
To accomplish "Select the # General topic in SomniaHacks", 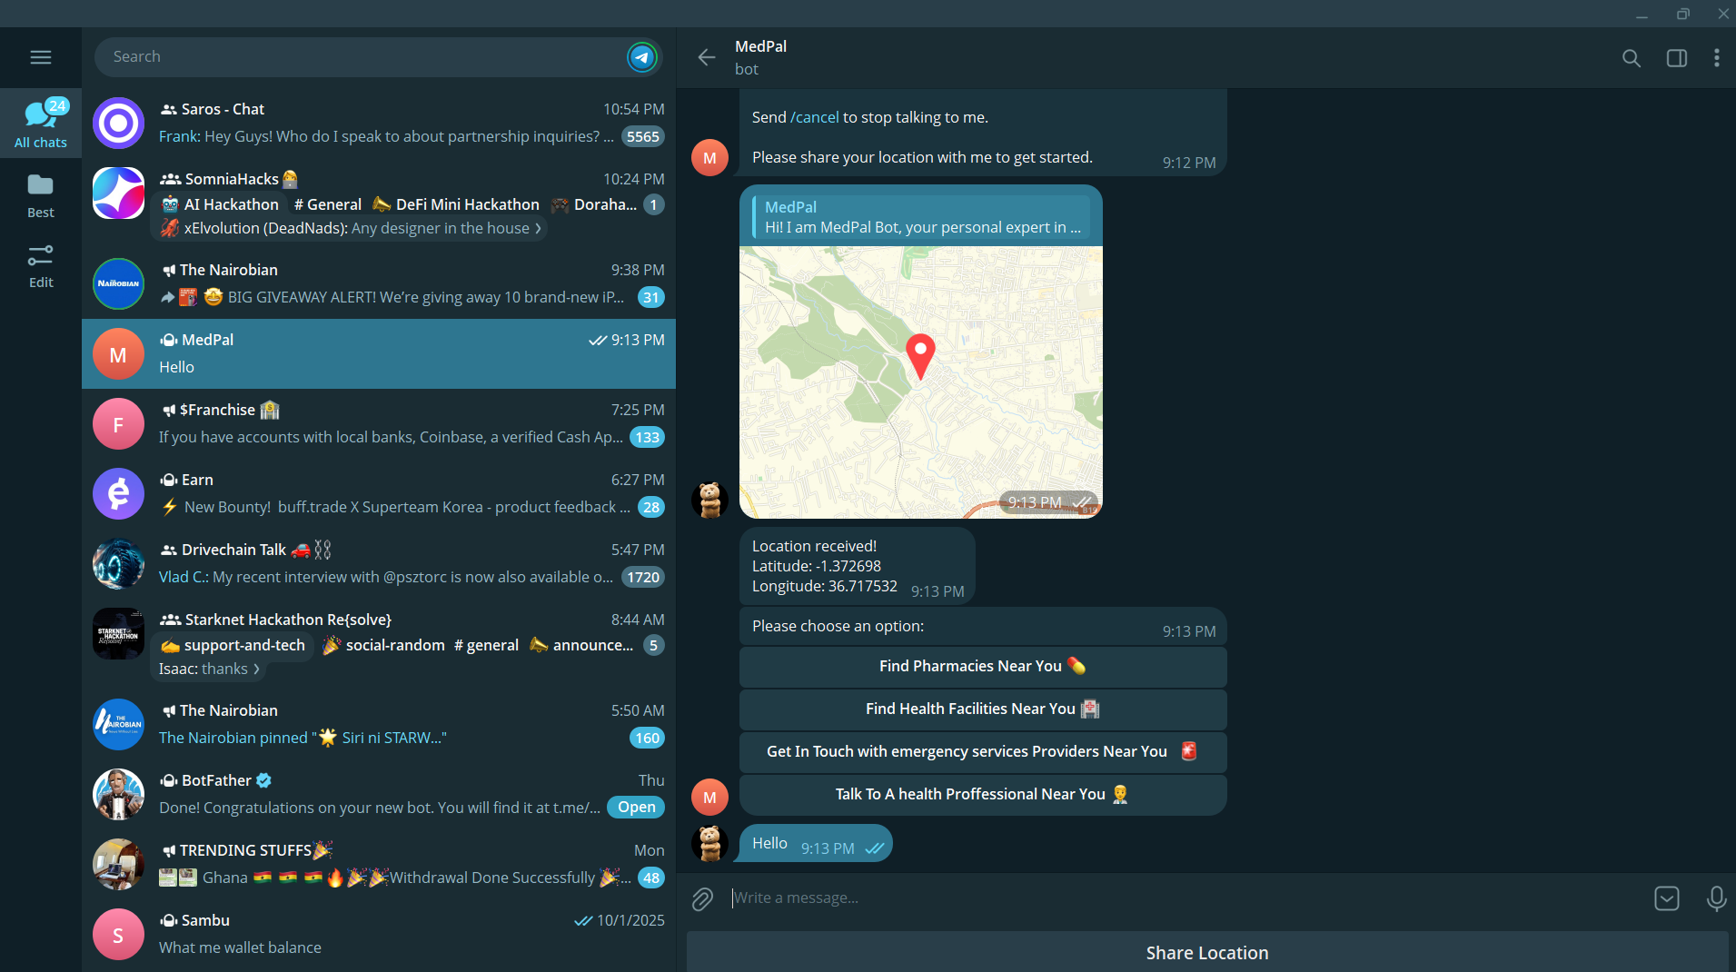I will [328, 204].
